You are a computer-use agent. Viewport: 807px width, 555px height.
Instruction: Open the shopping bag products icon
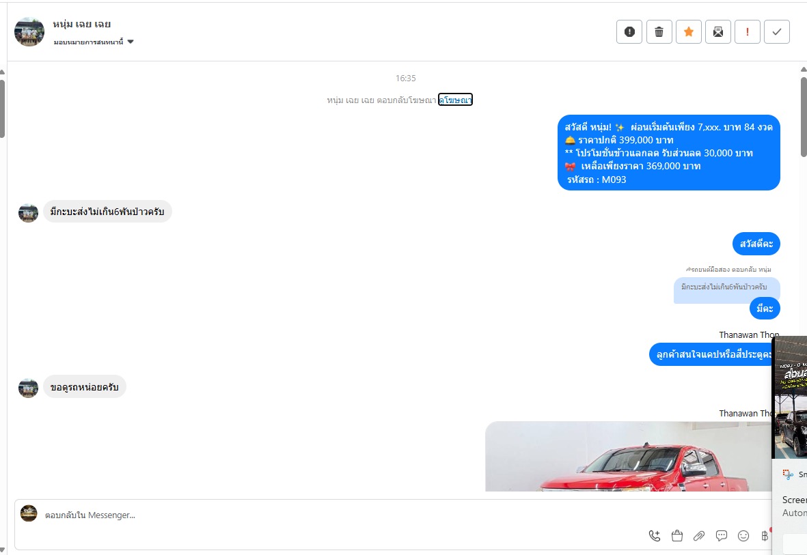click(x=676, y=536)
